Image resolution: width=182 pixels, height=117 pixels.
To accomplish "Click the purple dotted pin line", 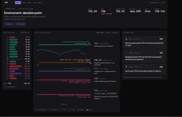I will coord(65,71).
